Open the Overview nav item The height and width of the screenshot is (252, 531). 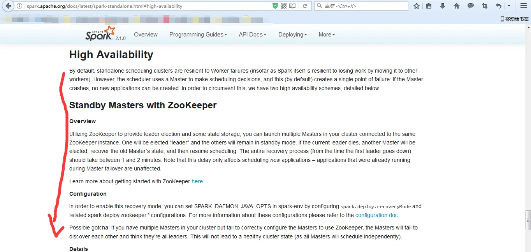[x=146, y=35]
